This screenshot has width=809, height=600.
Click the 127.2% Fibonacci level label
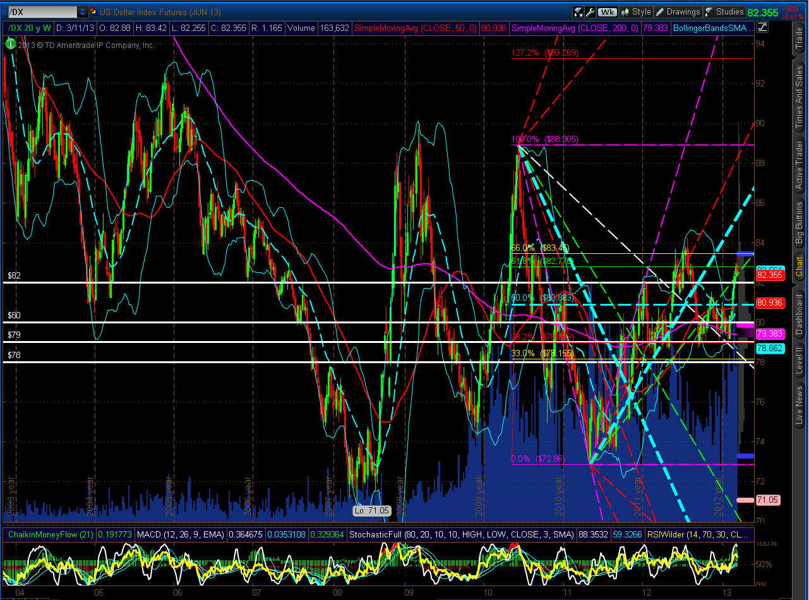(x=545, y=53)
